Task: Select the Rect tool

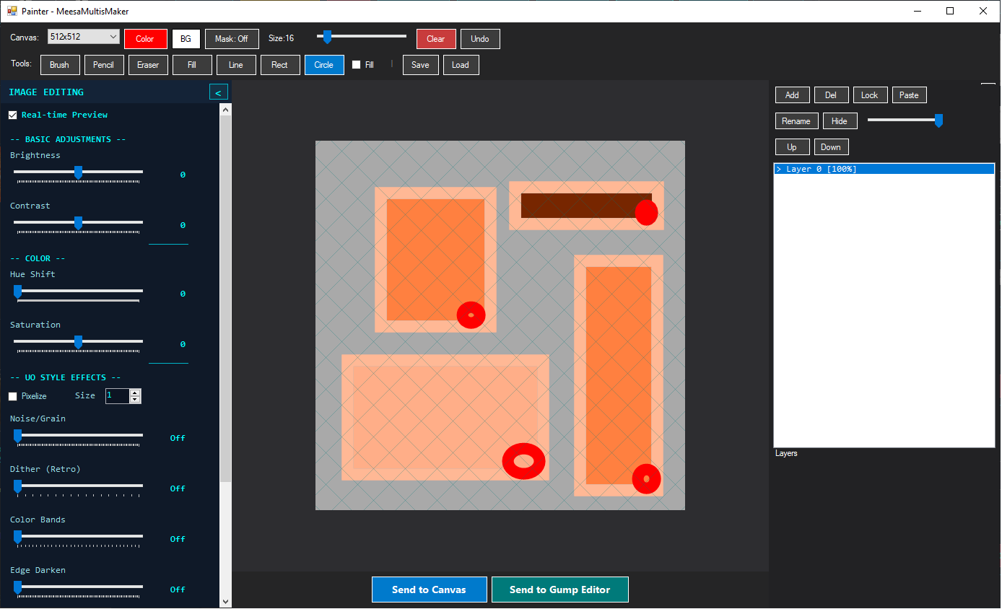Action: (x=280, y=65)
